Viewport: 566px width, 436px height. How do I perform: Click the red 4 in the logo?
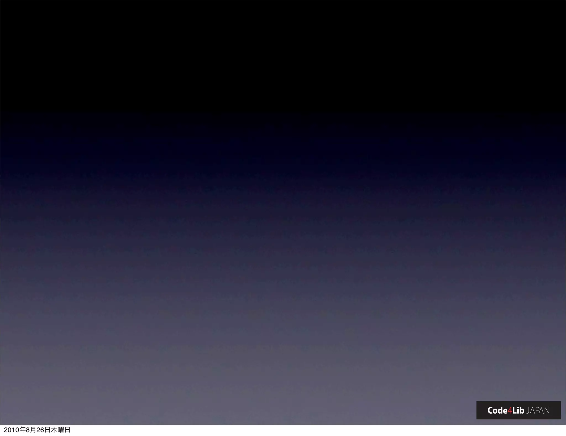pos(510,411)
